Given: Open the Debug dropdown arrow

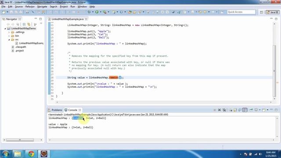Looking at the screenshot, I should tap(93, 12).
